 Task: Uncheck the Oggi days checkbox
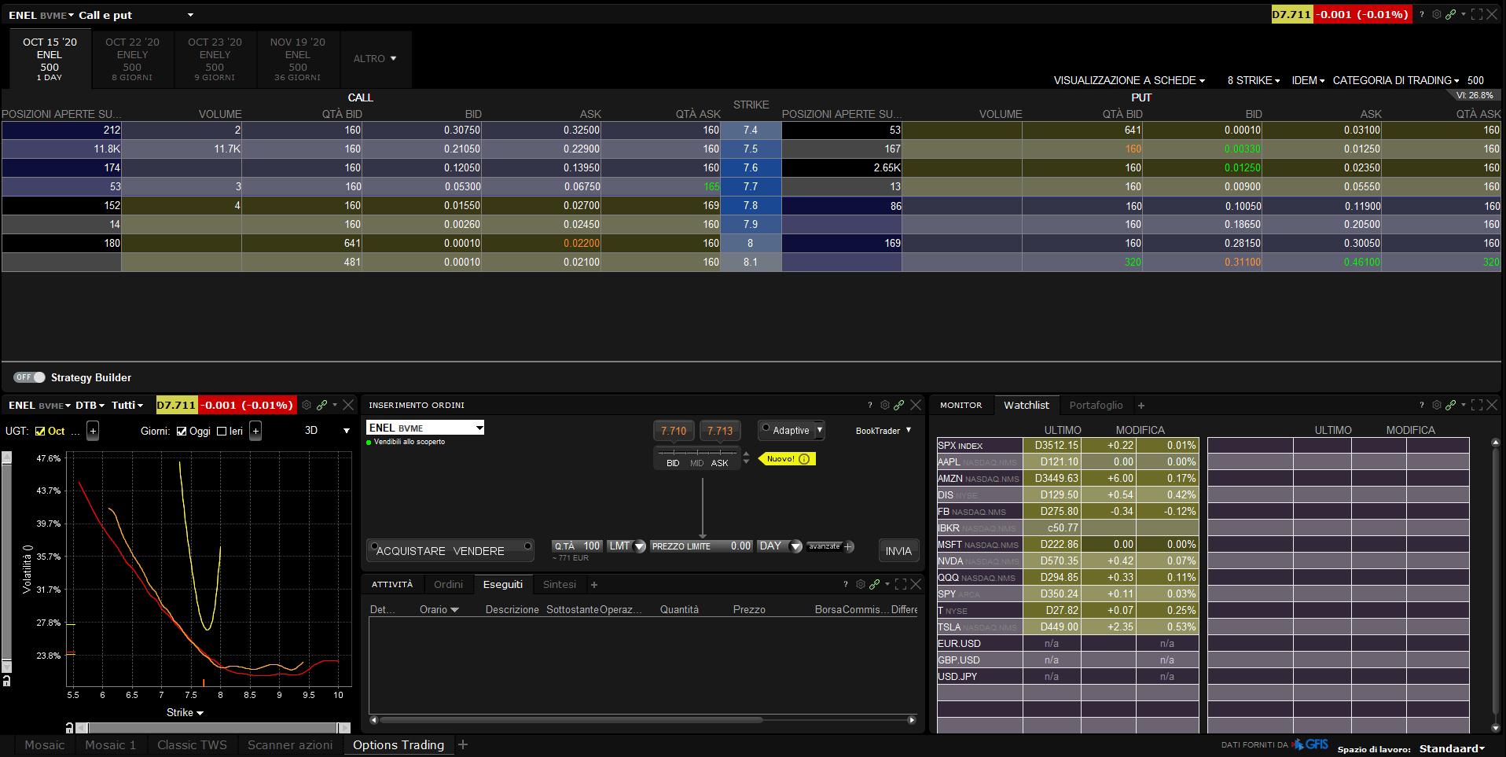tap(182, 431)
